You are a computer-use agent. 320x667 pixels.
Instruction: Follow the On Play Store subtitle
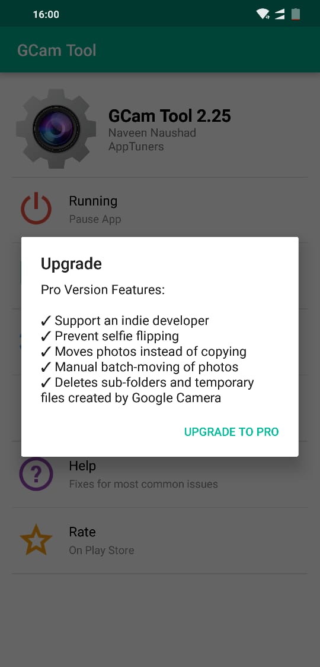point(101,550)
